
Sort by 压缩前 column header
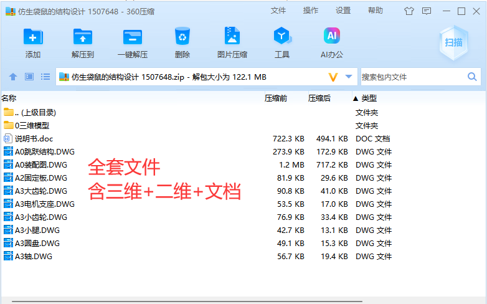pyautogui.click(x=276, y=98)
